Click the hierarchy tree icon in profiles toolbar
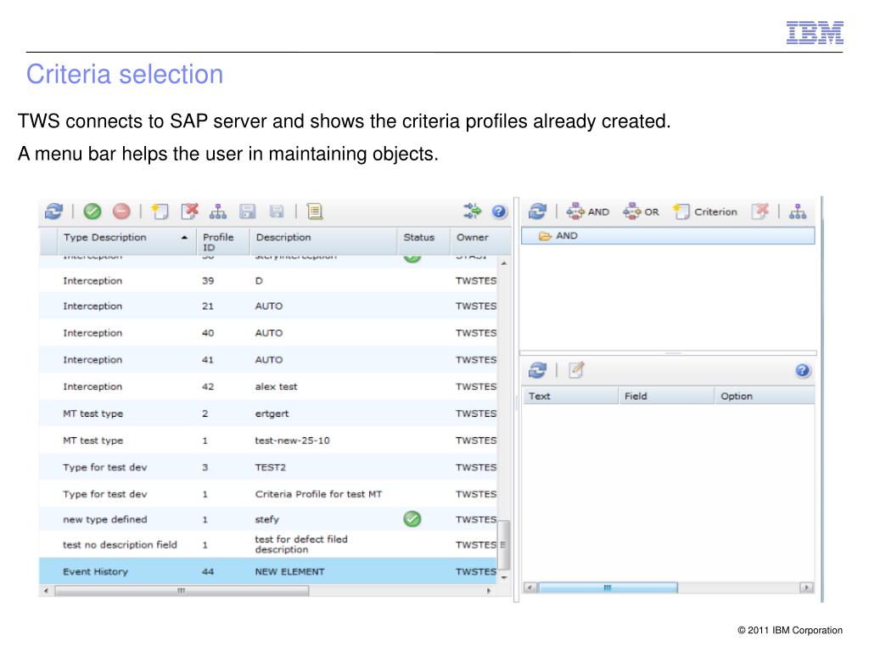 pyautogui.click(x=218, y=211)
